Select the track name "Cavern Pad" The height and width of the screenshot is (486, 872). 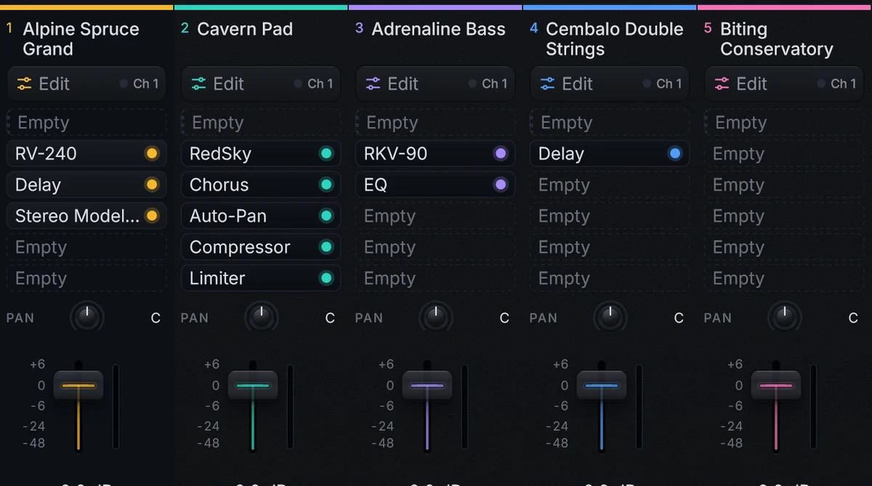click(x=245, y=29)
